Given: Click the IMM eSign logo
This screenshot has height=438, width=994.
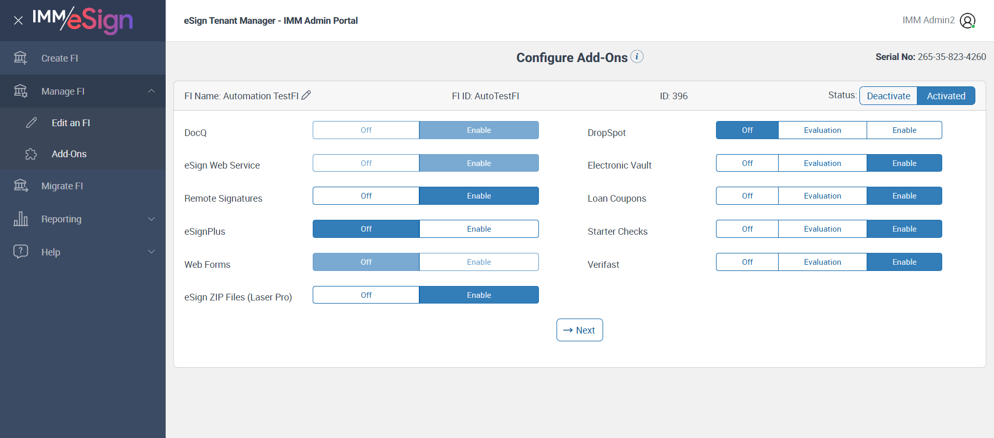Looking at the screenshot, I should coord(83,20).
